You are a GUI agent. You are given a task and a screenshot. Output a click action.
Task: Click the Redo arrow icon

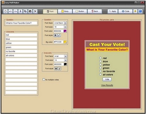coord(15,11)
